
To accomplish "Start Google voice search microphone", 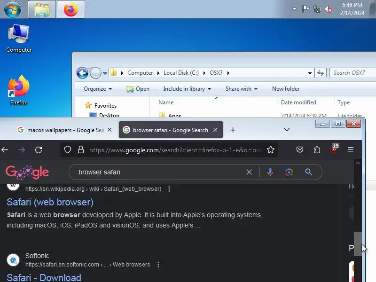I will (x=270, y=172).
